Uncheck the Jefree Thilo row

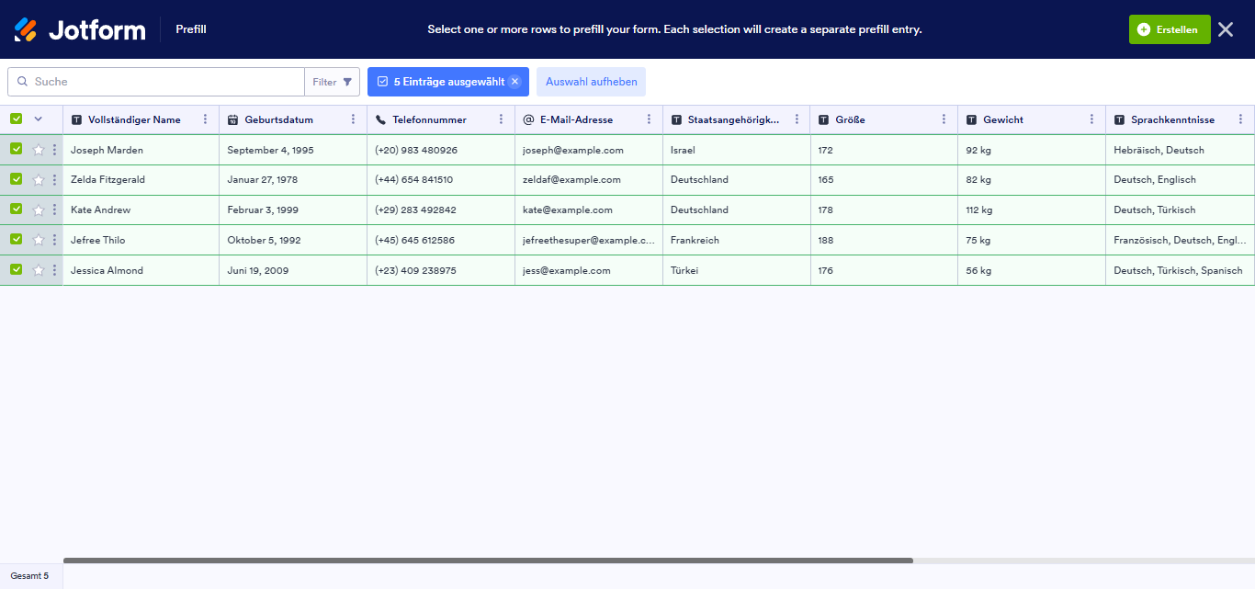[16, 239]
